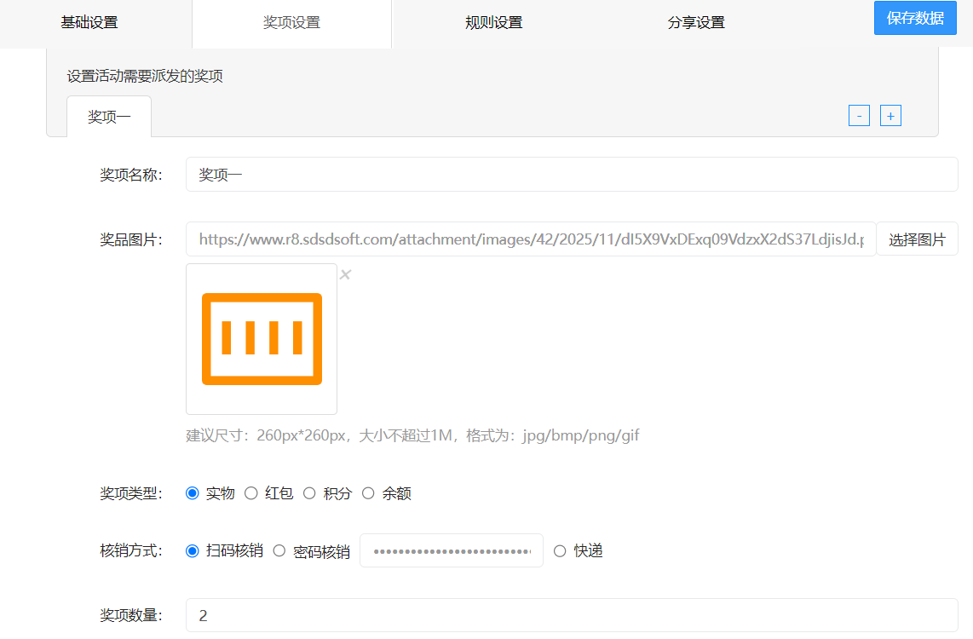Choose 密码核销 verification option
Screen dimensions: 973x639
click(x=279, y=551)
